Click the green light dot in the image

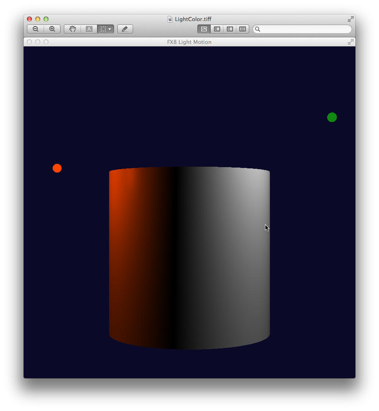coord(332,117)
